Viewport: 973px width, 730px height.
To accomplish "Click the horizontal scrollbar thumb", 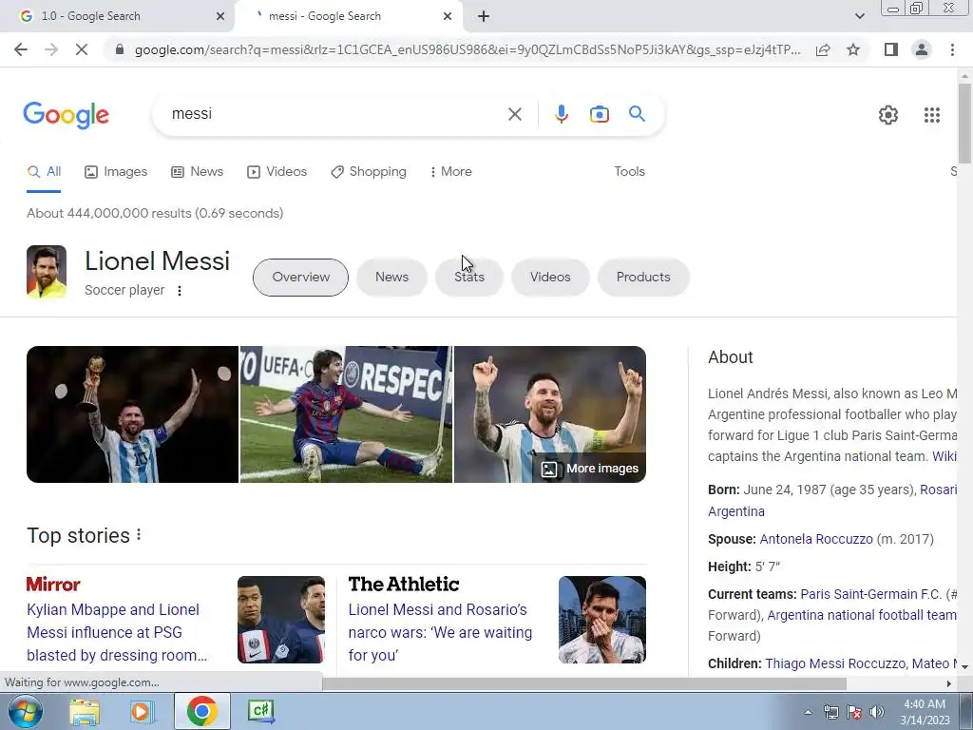I will (584, 683).
